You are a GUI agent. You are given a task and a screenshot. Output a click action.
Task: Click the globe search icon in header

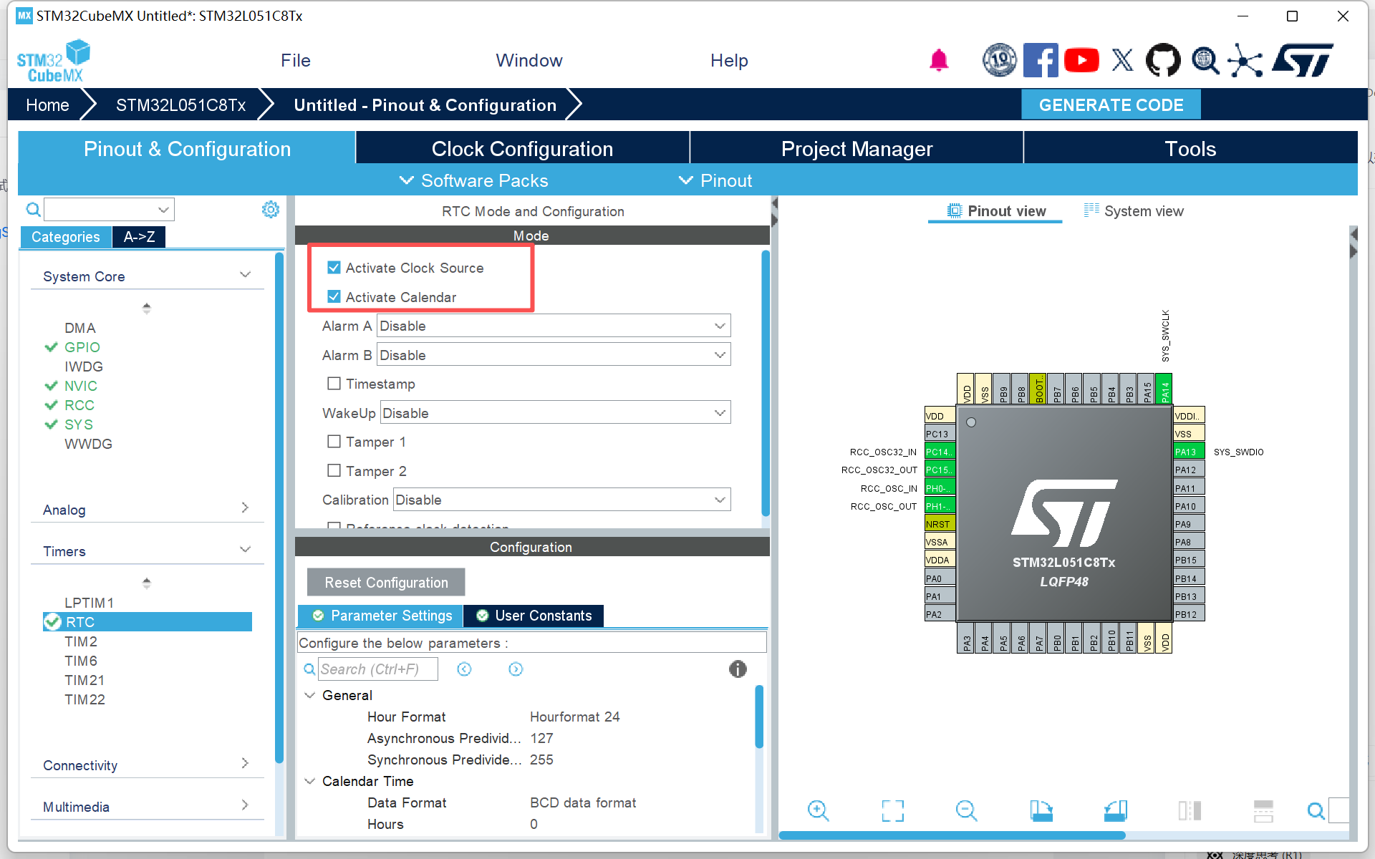pos(1205,60)
